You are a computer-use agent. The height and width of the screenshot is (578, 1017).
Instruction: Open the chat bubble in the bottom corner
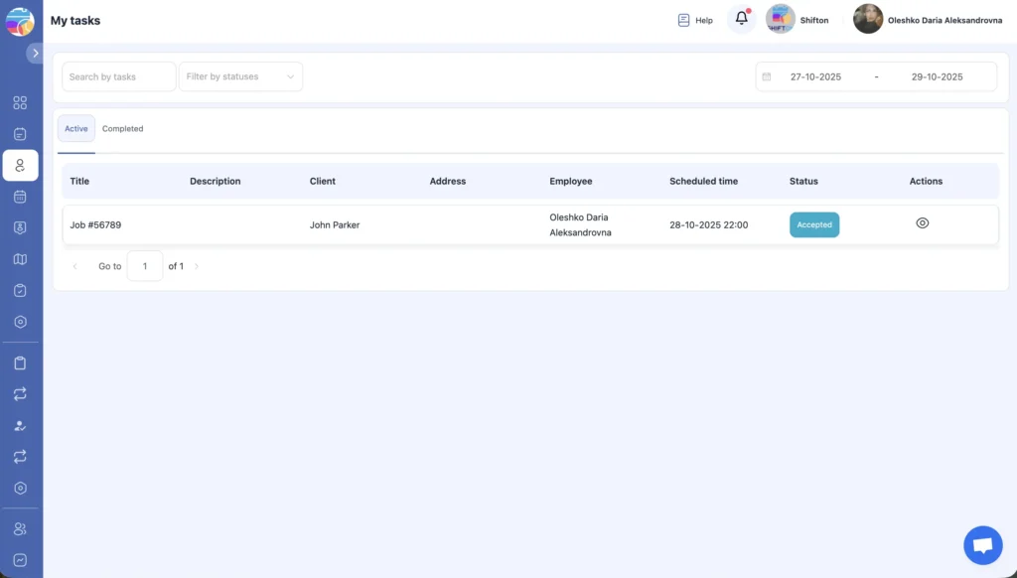pyautogui.click(x=982, y=544)
